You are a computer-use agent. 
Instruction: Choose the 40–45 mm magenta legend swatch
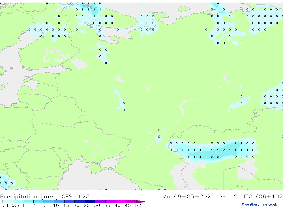[x=121, y=201]
